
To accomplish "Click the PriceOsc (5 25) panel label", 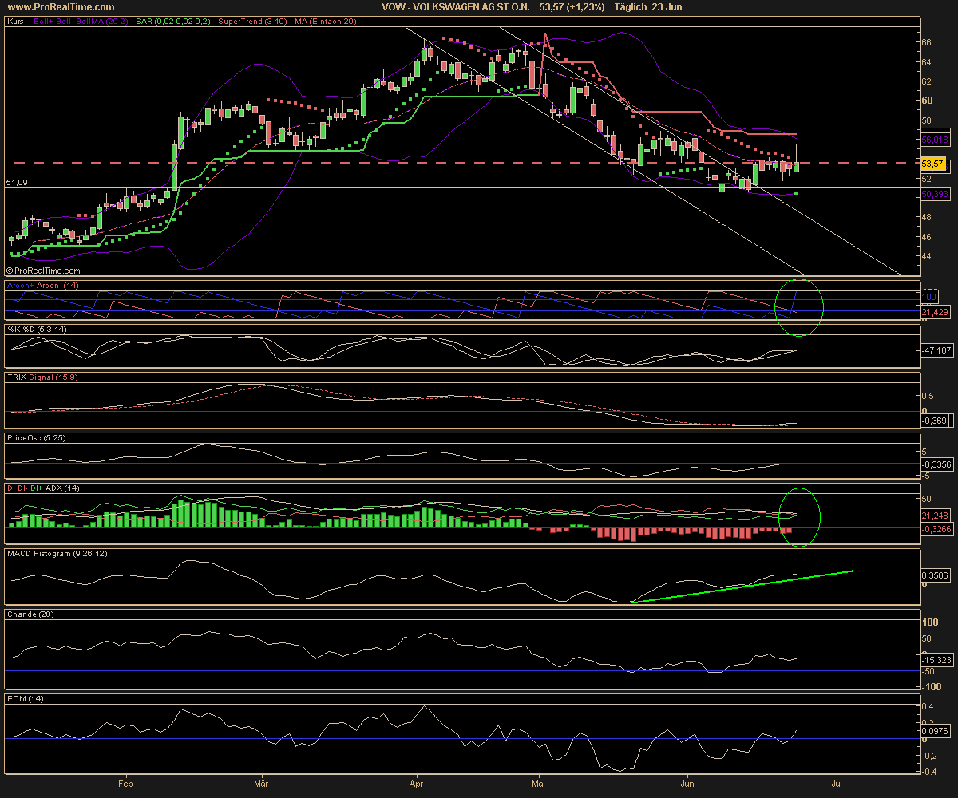I will [35, 437].
